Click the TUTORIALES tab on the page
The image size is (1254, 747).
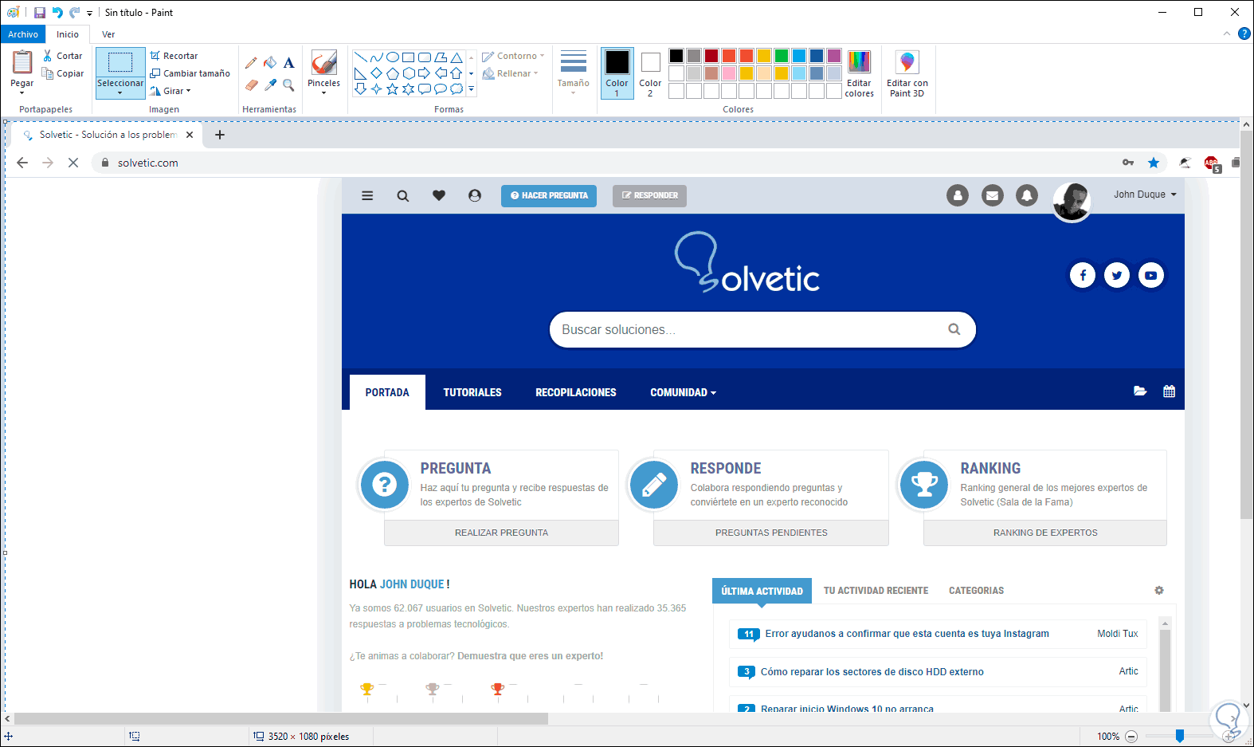pyautogui.click(x=472, y=392)
